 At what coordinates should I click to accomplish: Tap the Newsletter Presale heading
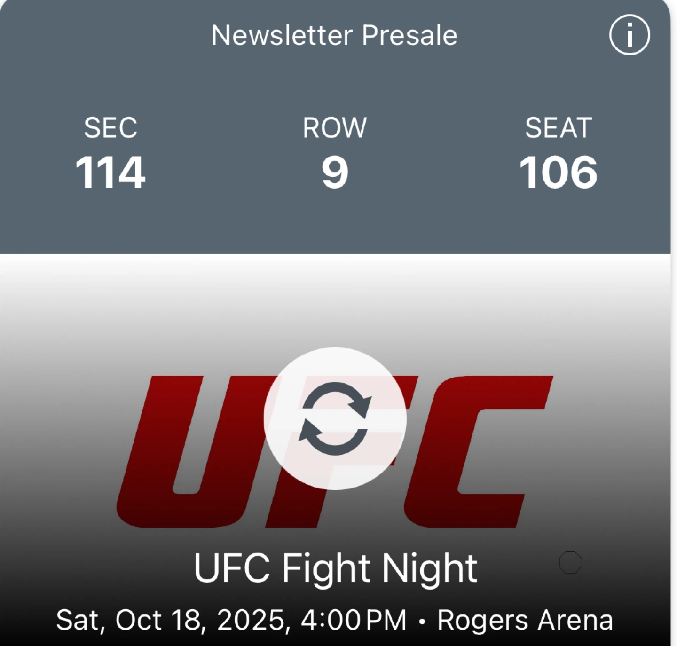coord(334,35)
